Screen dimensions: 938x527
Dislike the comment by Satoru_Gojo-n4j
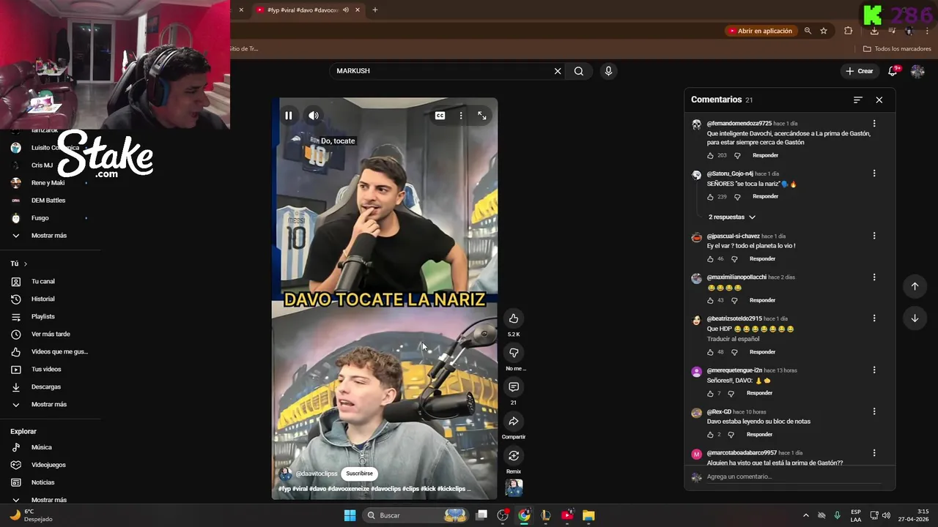(737, 197)
